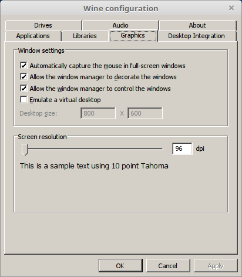This screenshot has width=242, height=277.
Task: Focus the dpi value field showing 96
Action: tap(182, 148)
